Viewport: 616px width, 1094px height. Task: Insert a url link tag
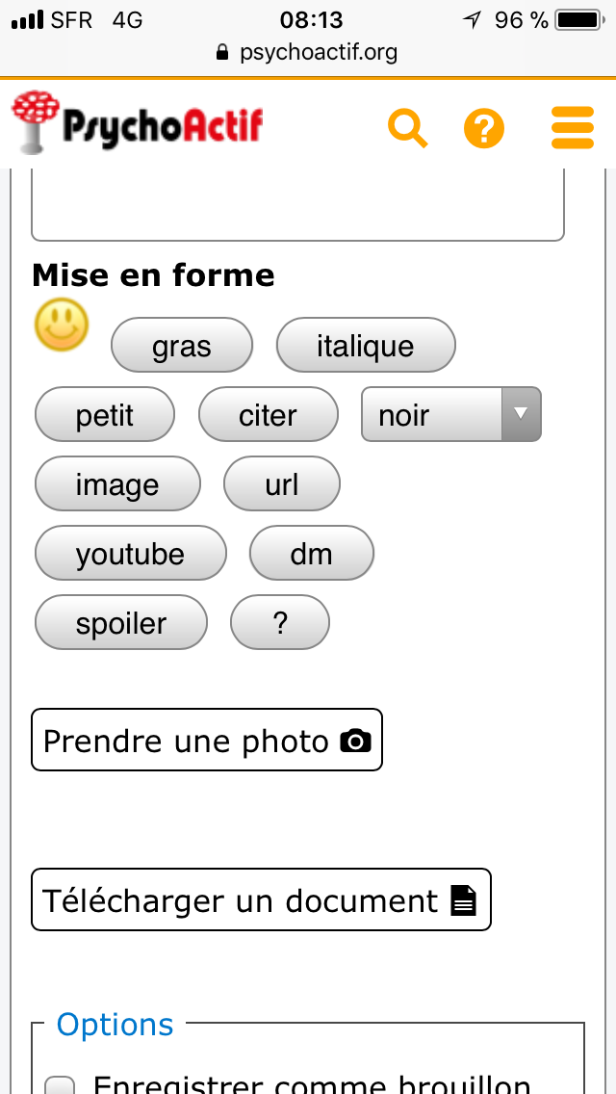click(x=282, y=483)
